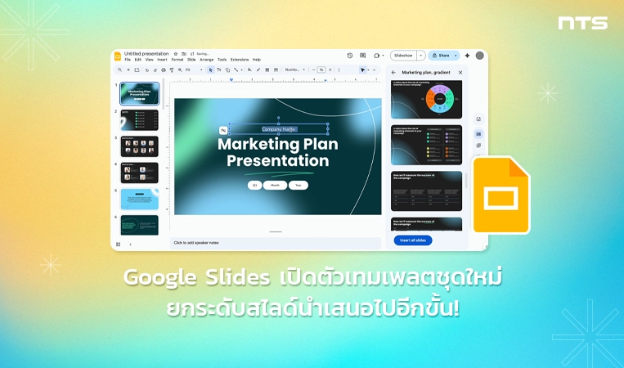Open the Extensions menu

(240, 60)
